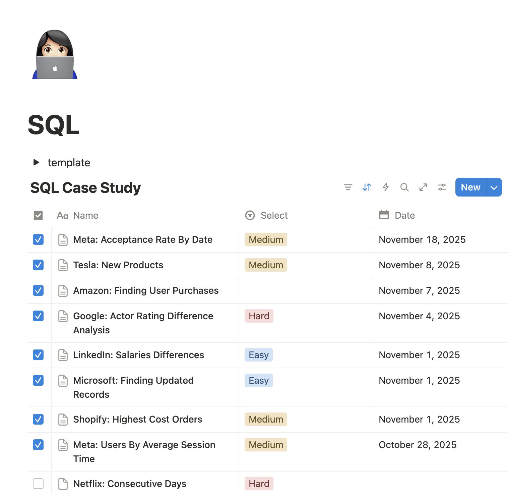Click the page icon beside Tesla: New Products
The height and width of the screenshot is (493, 508).
point(63,265)
